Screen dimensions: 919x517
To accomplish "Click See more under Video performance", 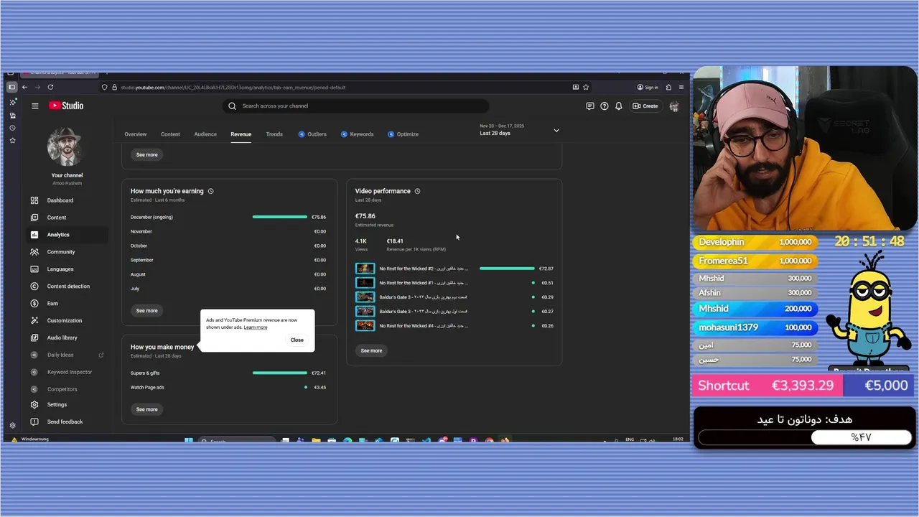I will click(x=371, y=350).
